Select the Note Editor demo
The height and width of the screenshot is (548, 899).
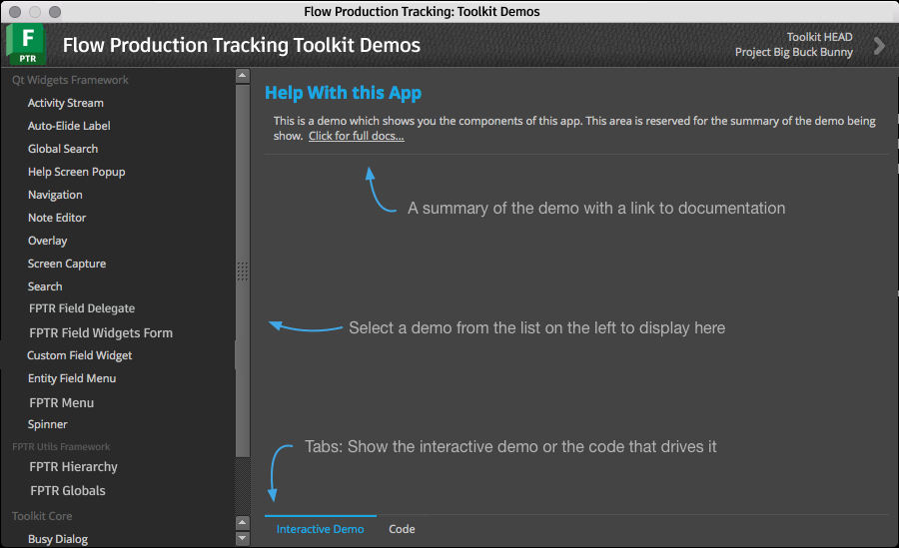tap(57, 218)
